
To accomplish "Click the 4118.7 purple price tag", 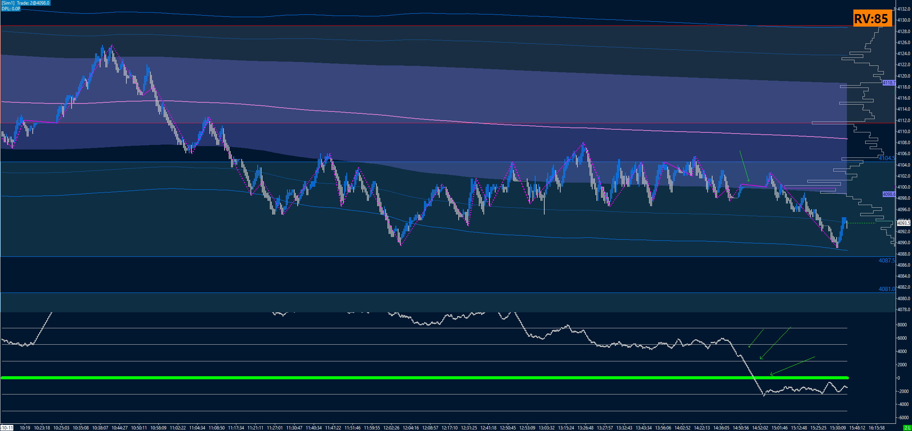I will coord(889,83).
